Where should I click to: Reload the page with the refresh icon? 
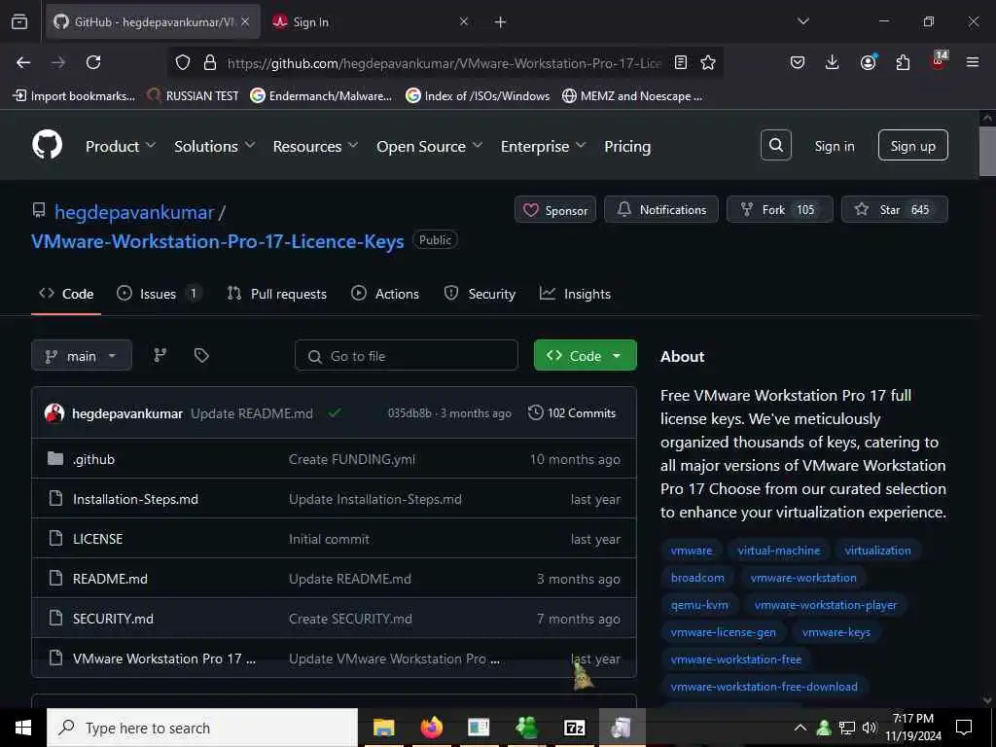[93, 62]
